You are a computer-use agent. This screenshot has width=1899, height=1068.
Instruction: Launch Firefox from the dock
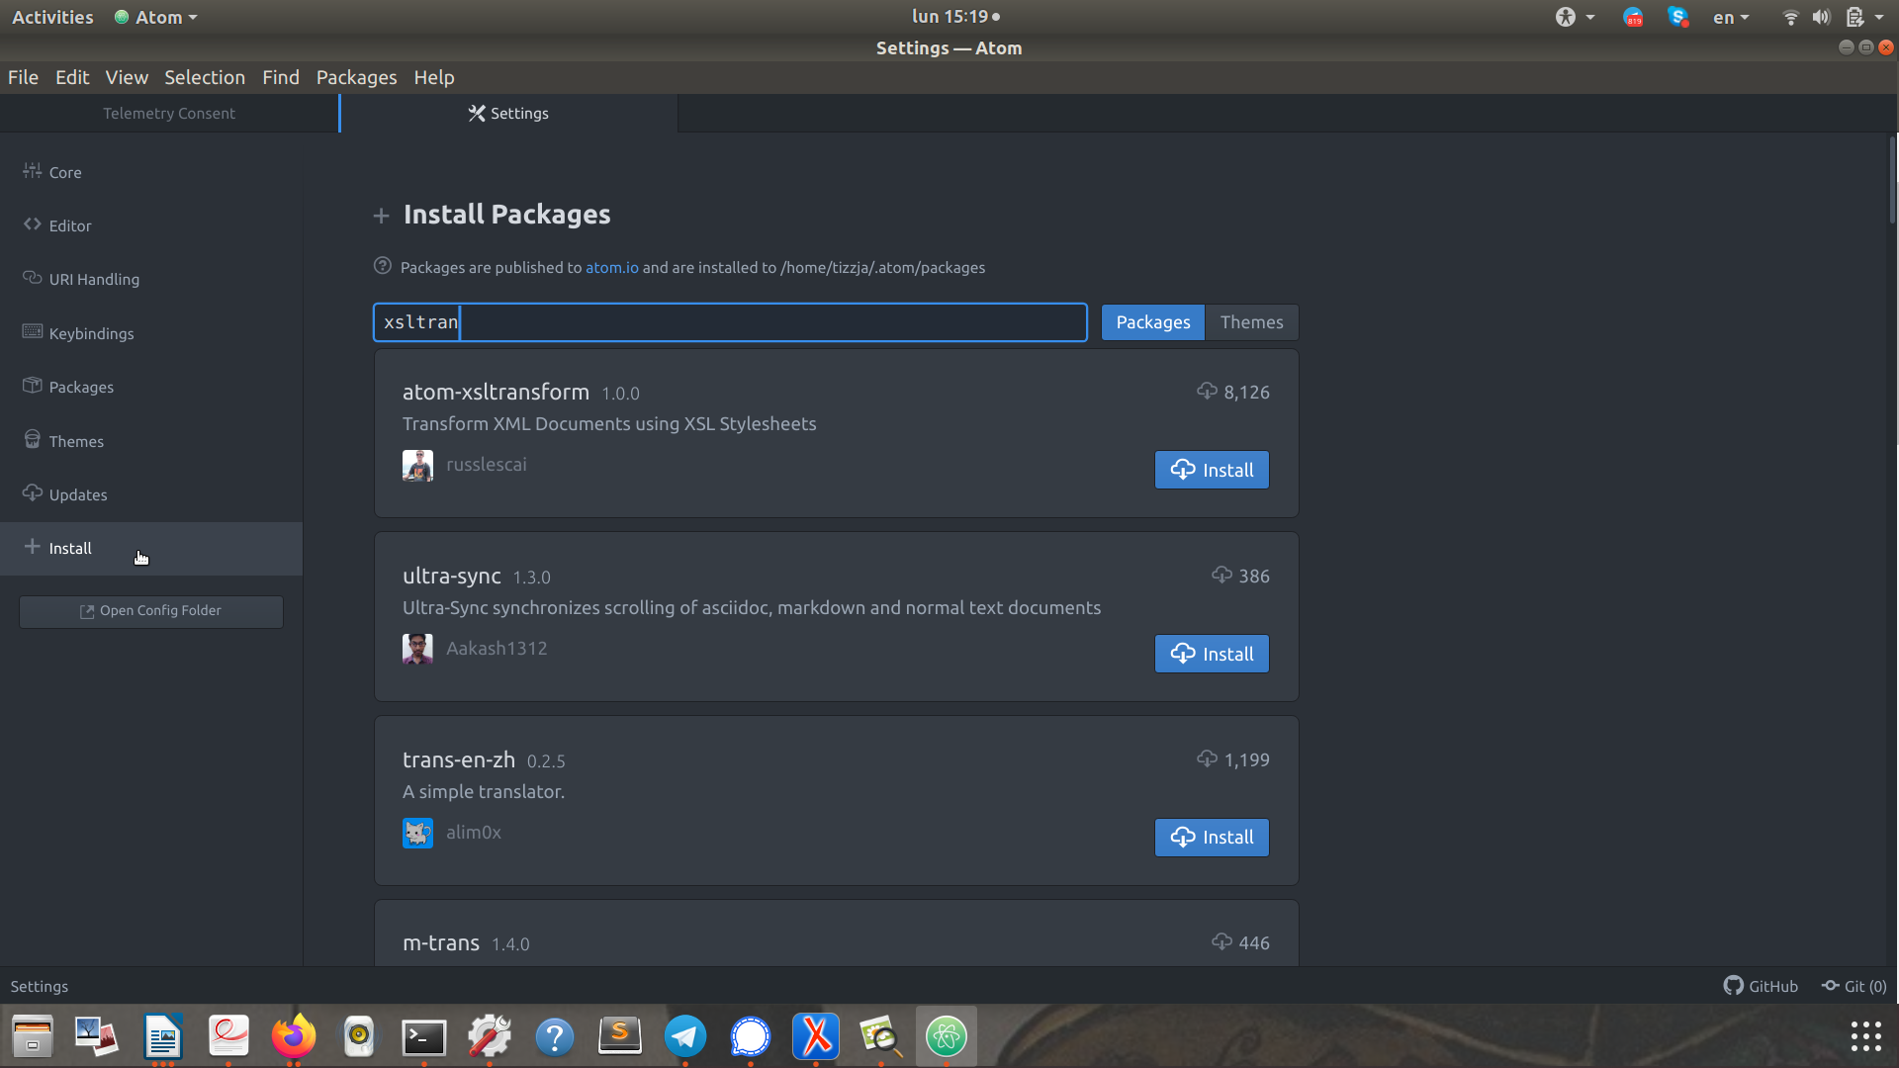(293, 1036)
